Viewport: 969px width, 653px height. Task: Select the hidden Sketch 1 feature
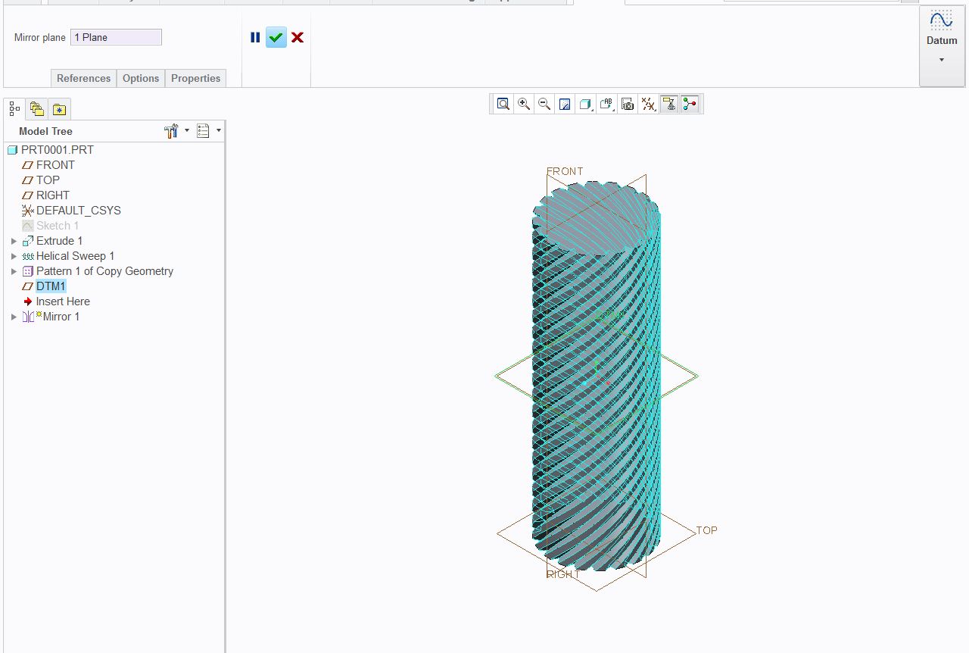[58, 226]
